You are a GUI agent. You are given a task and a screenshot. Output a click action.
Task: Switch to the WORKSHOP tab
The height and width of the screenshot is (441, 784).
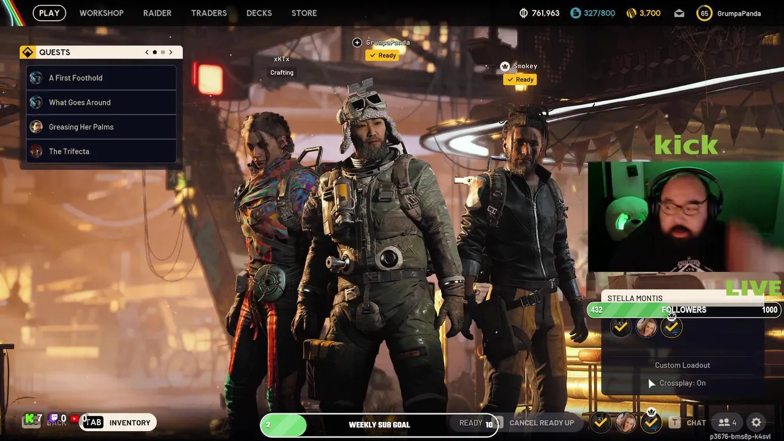coord(101,13)
